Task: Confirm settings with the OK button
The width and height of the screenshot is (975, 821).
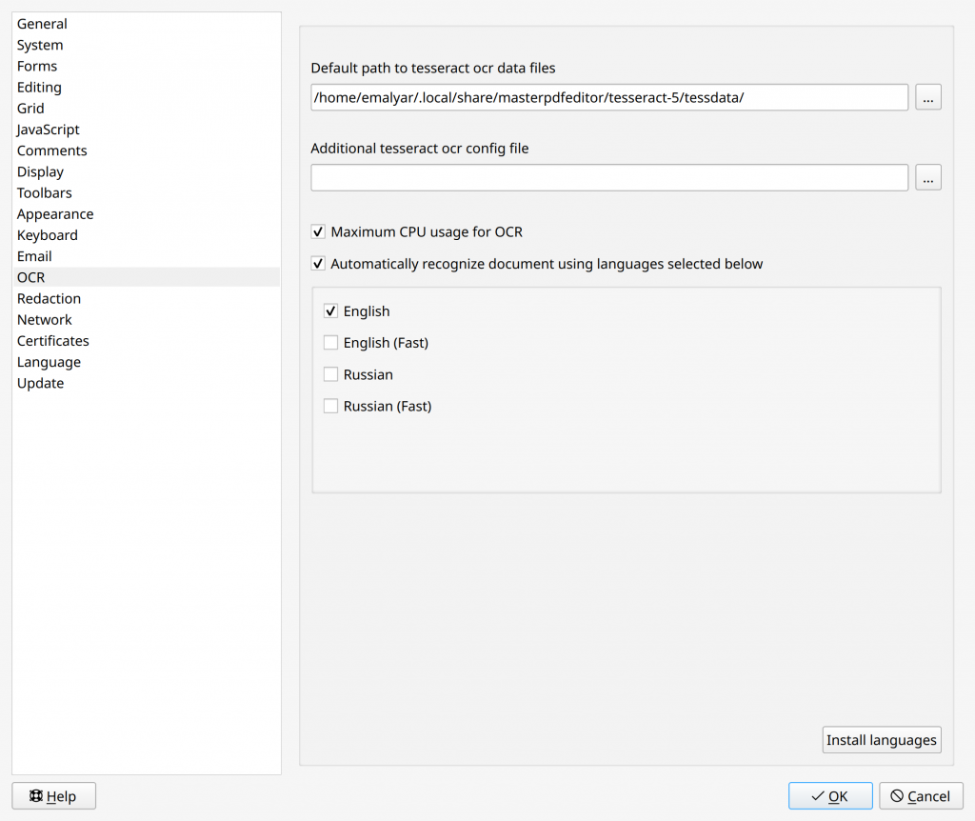Action: click(x=829, y=796)
